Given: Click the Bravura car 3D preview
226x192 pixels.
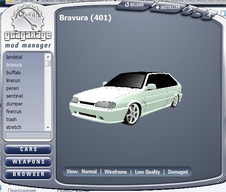Looking at the screenshot, I should point(126,98).
